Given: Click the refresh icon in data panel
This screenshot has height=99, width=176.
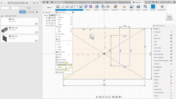Looking at the screenshot, I should pyautogui.click(x=34, y=3).
